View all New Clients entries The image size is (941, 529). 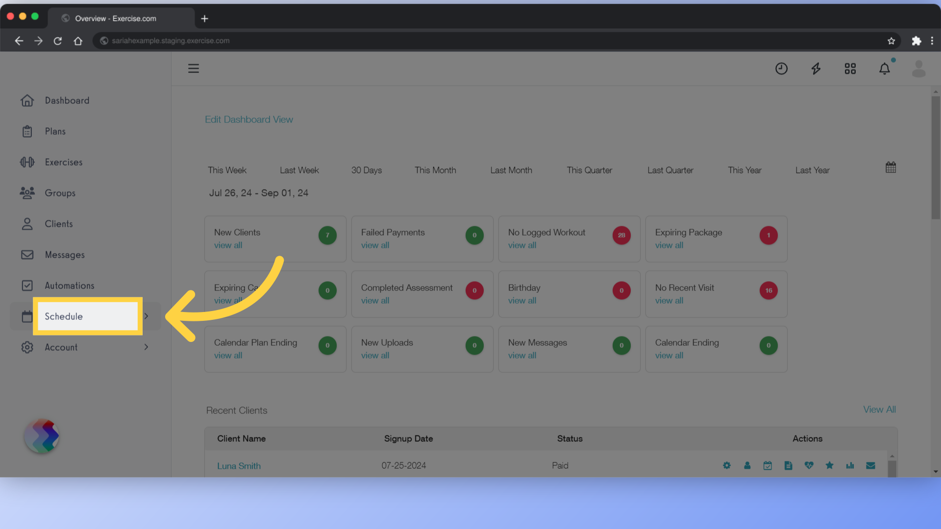[228, 245]
